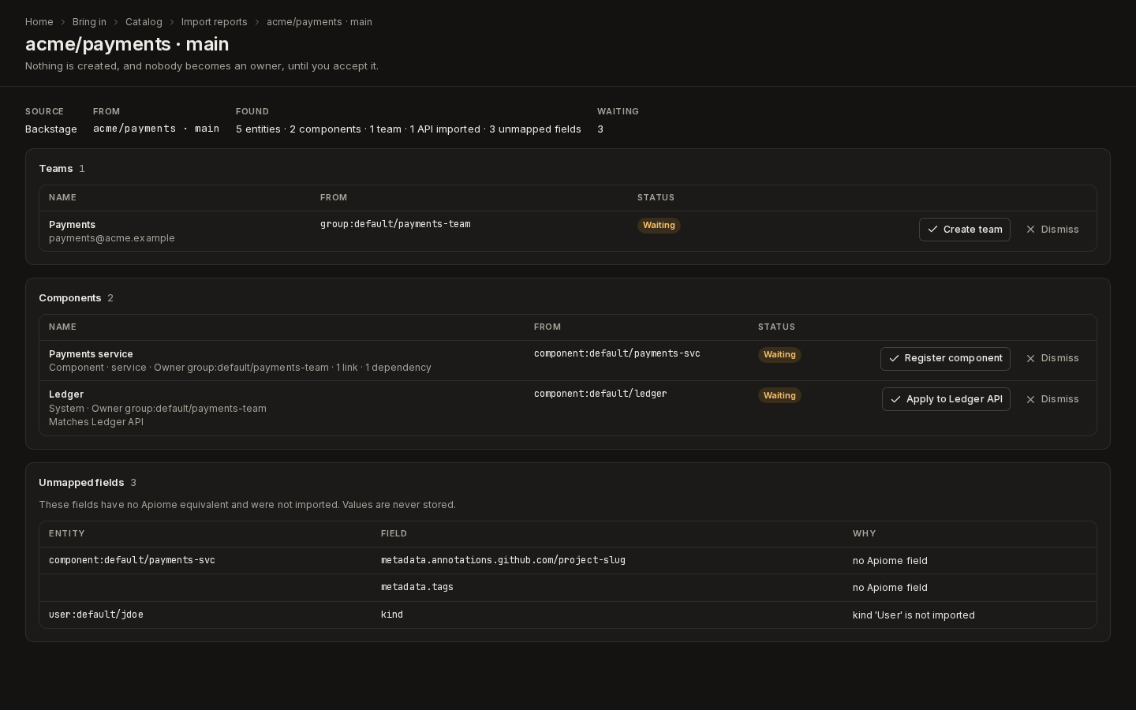Select 'no Apiome field' reason for metadata.tags
This screenshot has width=1136, height=710.
coord(890,588)
